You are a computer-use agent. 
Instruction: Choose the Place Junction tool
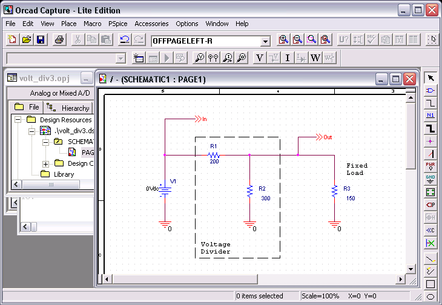(430, 141)
